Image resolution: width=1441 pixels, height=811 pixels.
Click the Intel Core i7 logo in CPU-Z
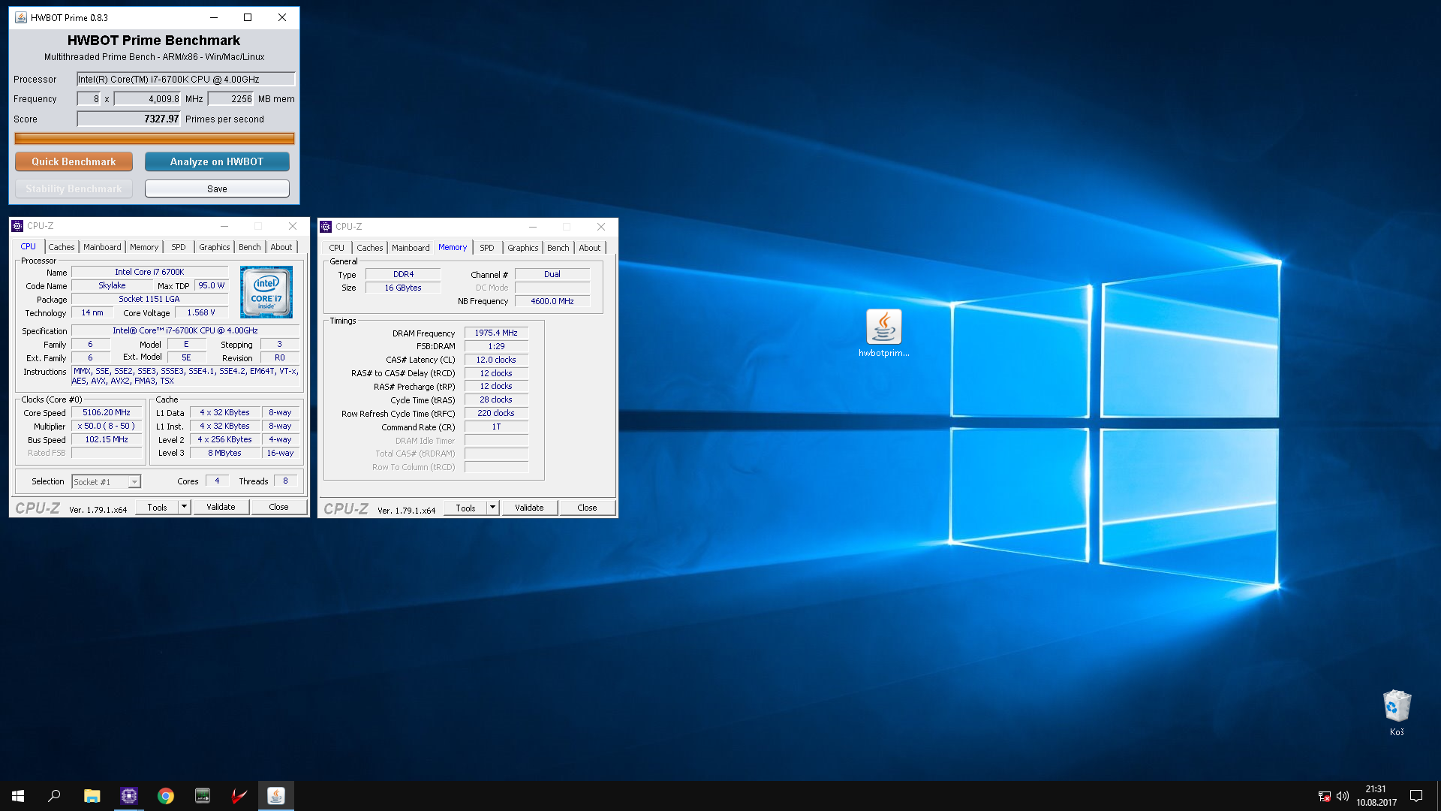click(266, 292)
